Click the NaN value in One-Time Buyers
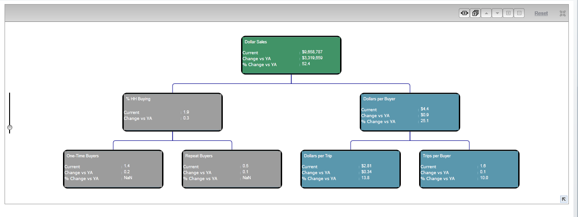The height and width of the screenshot is (217, 578). point(128,178)
